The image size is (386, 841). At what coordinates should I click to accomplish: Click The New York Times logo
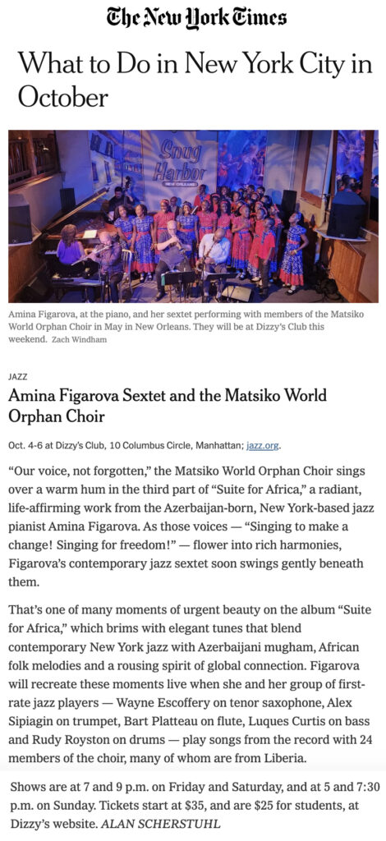click(195, 20)
